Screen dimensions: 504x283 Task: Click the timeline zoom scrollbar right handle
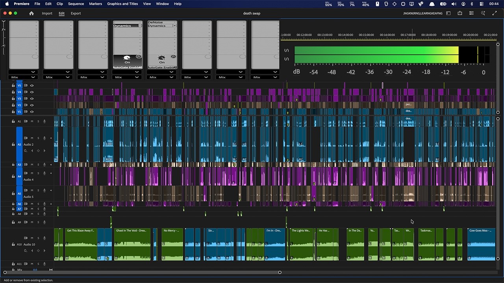tap(280, 272)
